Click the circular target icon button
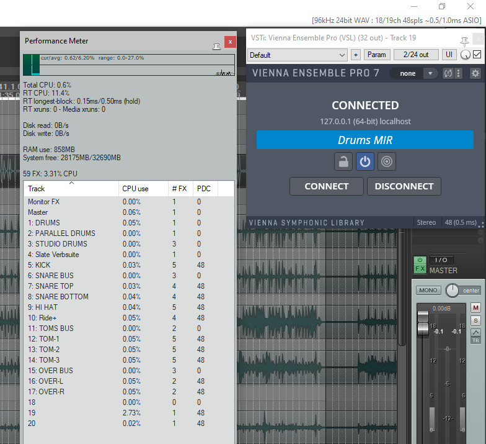The width and height of the screenshot is (486, 444). 387,161
